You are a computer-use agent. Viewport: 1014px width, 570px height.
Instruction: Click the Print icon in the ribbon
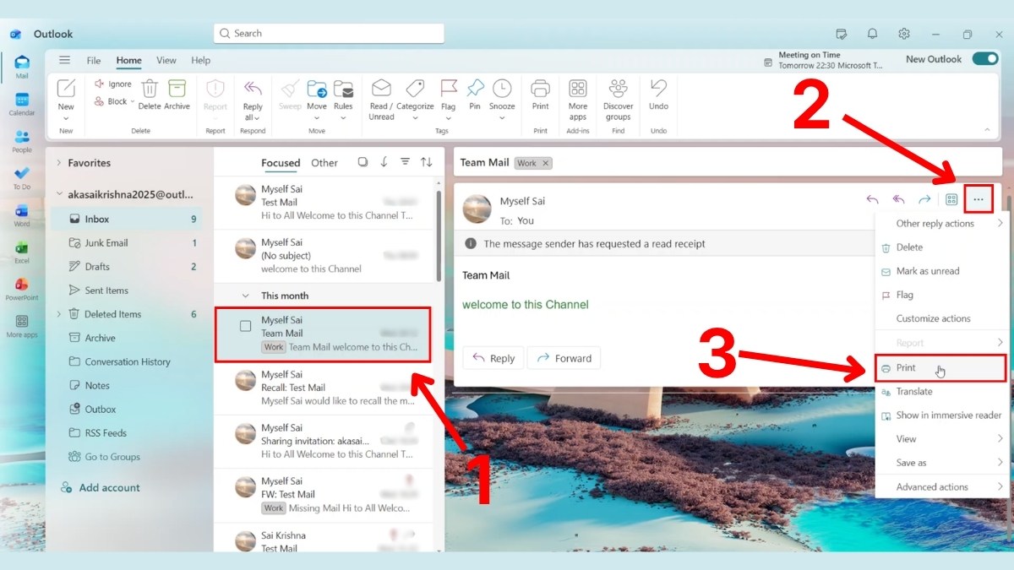541,88
